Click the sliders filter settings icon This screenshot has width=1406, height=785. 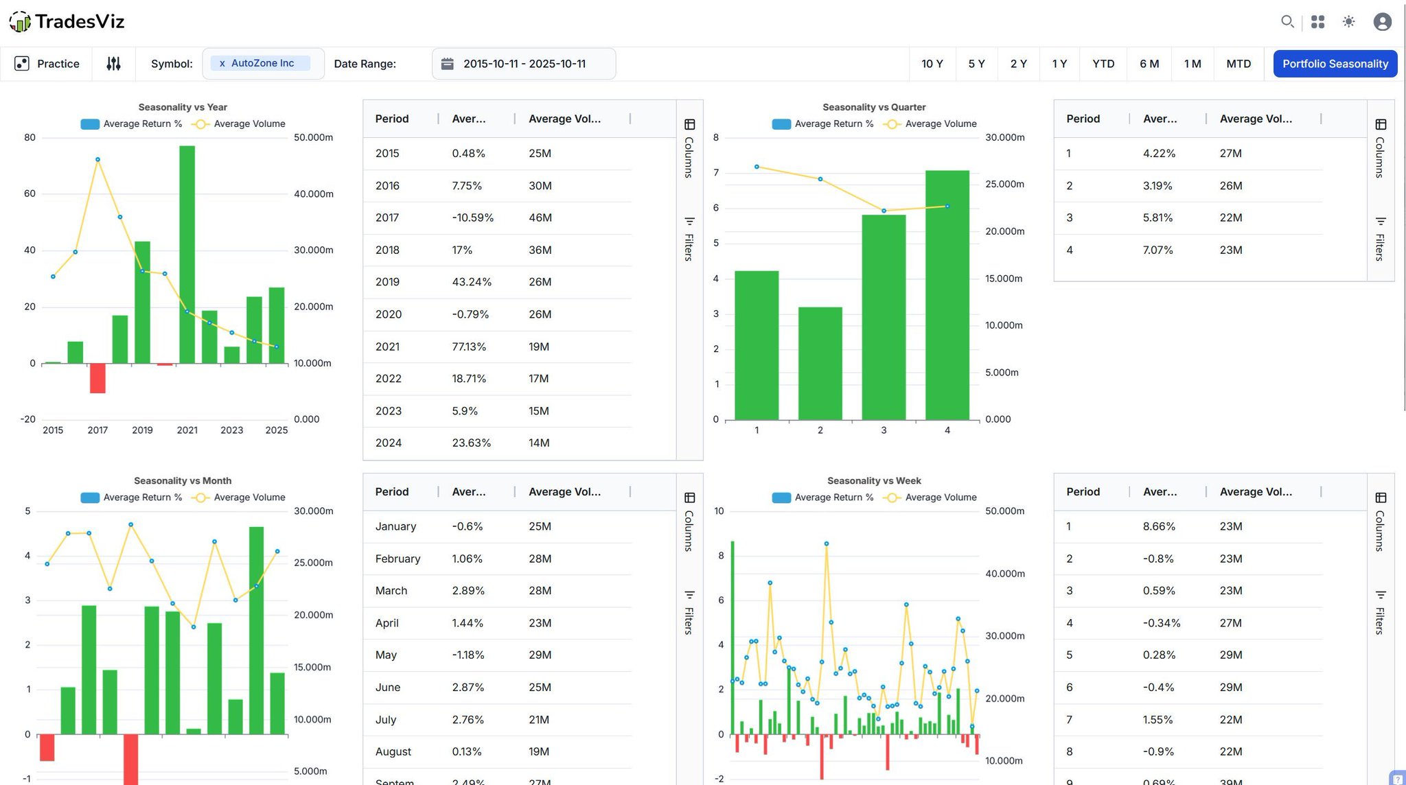[114, 64]
